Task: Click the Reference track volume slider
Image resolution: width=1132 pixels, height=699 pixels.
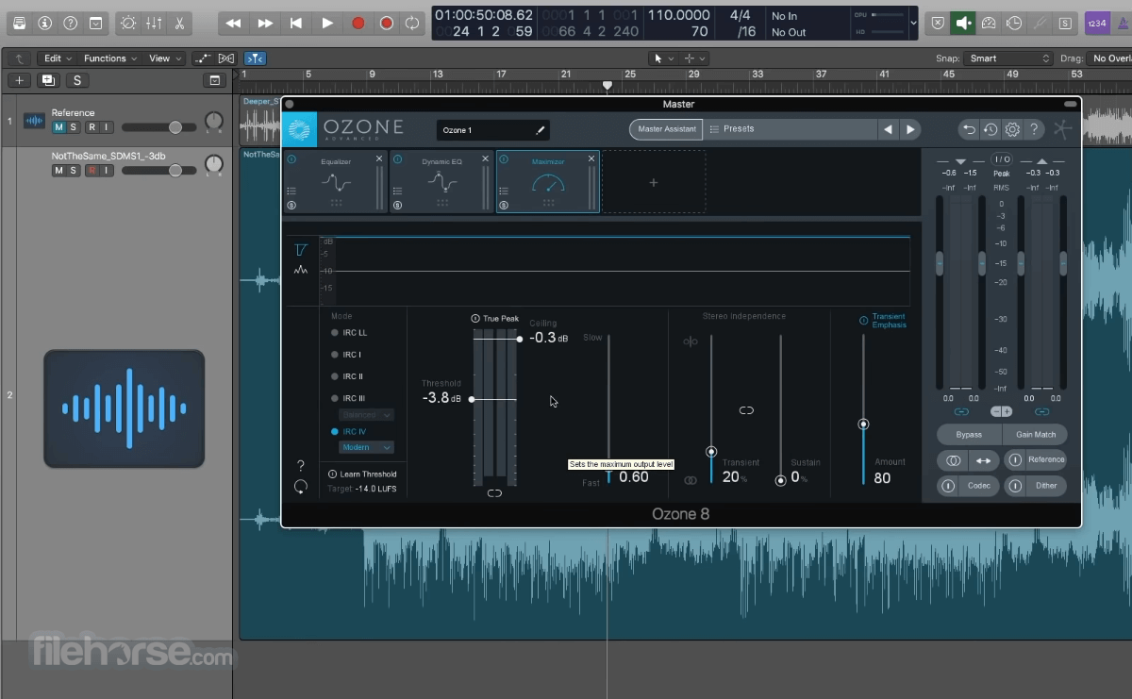Action: coord(175,127)
